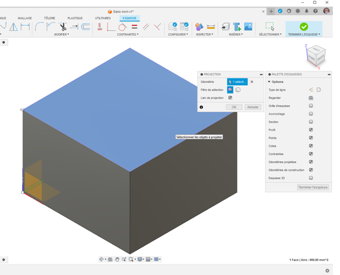Enable the Esquisse 3D checkbox
The width and height of the screenshot is (340, 275).
pyautogui.click(x=311, y=178)
